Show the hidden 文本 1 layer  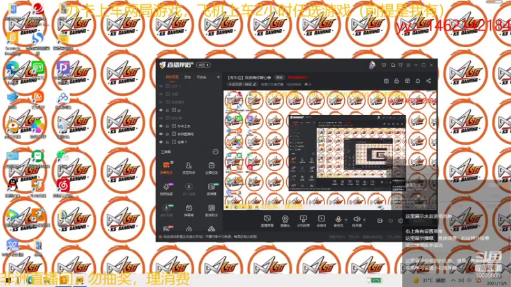pyautogui.click(x=161, y=86)
